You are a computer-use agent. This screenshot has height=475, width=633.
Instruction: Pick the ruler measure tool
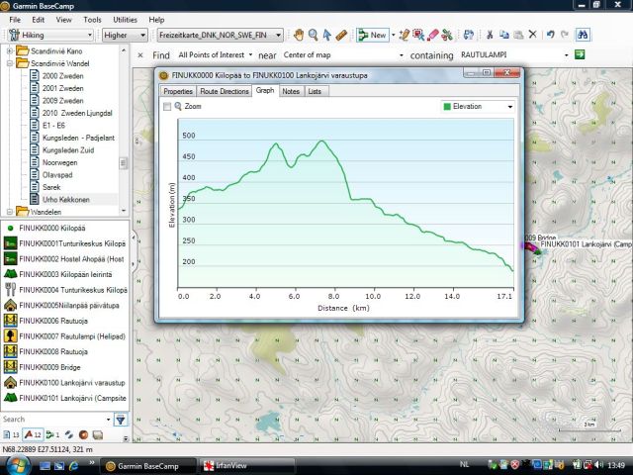pyautogui.click(x=340, y=36)
